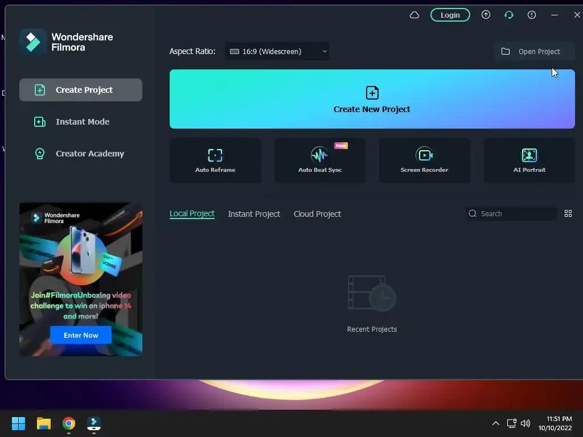Click the exclamation info icon
583x437 pixels.
click(x=531, y=15)
